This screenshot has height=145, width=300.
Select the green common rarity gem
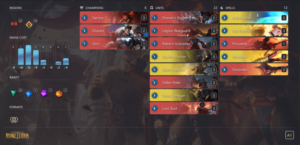pyautogui.click(x=14, y=94)
